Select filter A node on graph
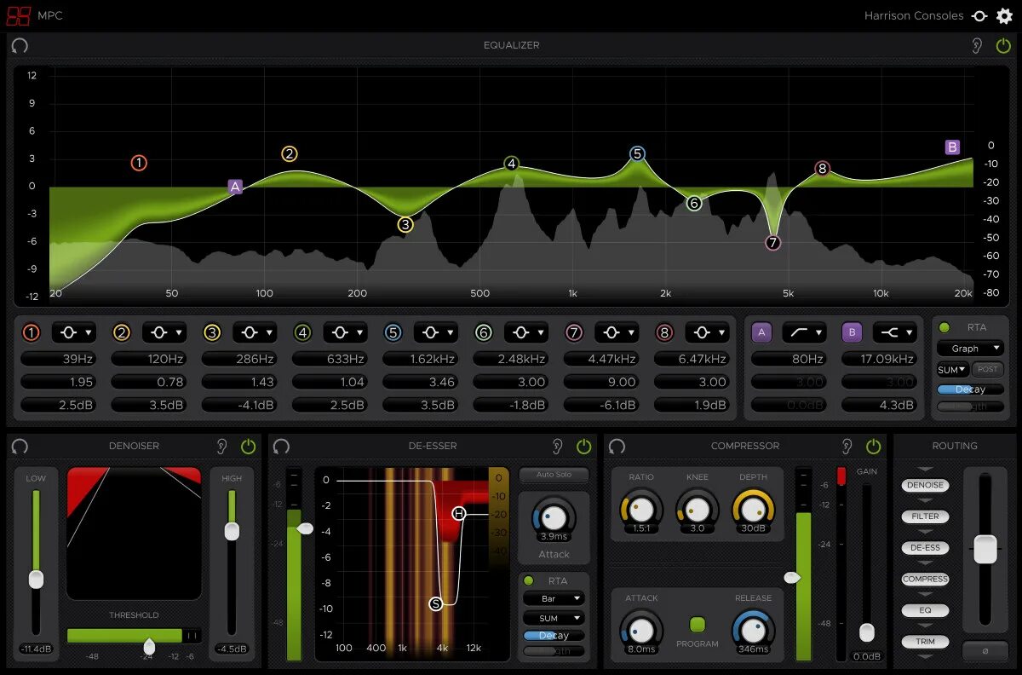1022x675 pixels. [x=236, y=187]
